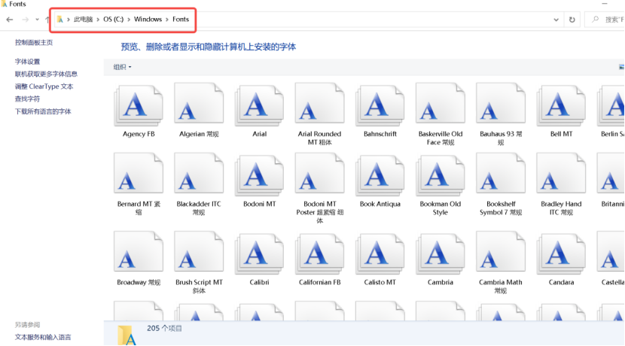Select the Bauhaus 93 常规 font
The height and width of the screenshot is (346, 625).
501,105
